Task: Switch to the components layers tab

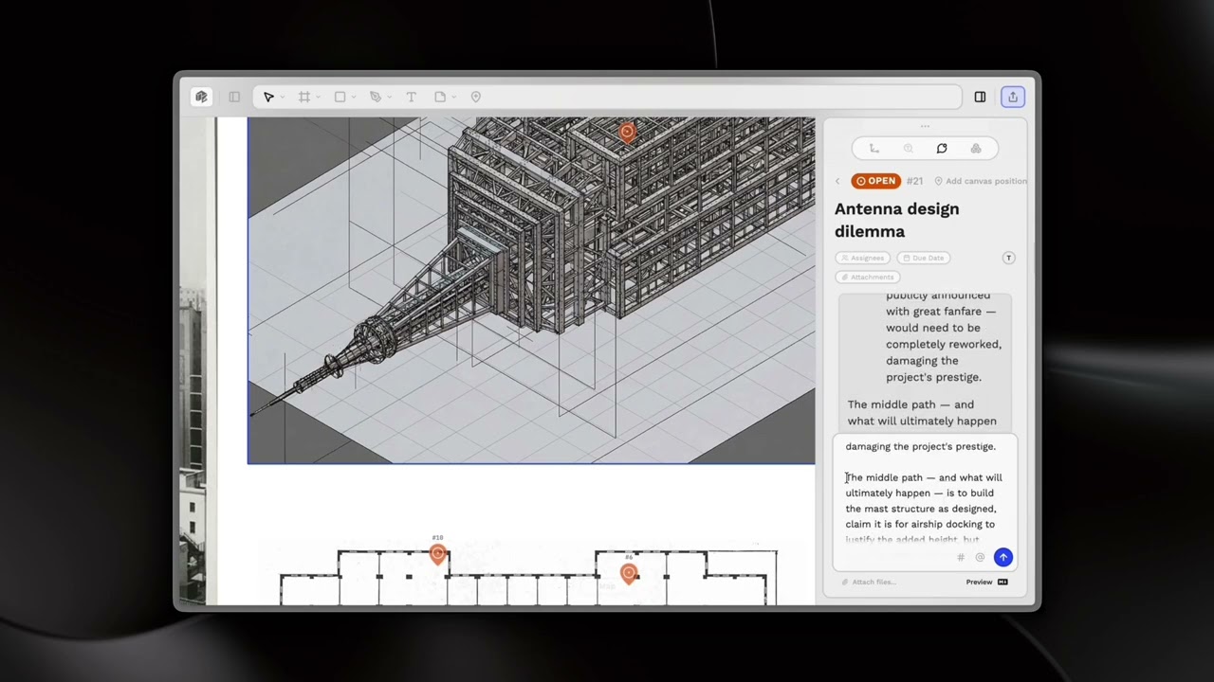Action: click(x=976, y=149)
